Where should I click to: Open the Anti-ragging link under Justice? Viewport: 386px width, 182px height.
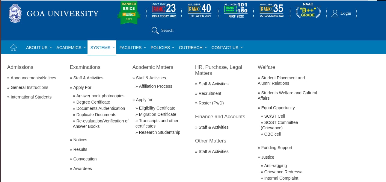pyautogui.click(x=275, y=166)
